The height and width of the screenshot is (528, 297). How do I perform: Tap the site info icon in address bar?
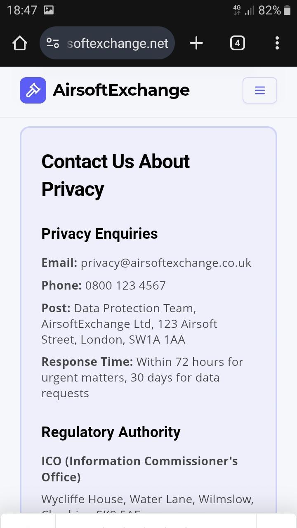53,43
